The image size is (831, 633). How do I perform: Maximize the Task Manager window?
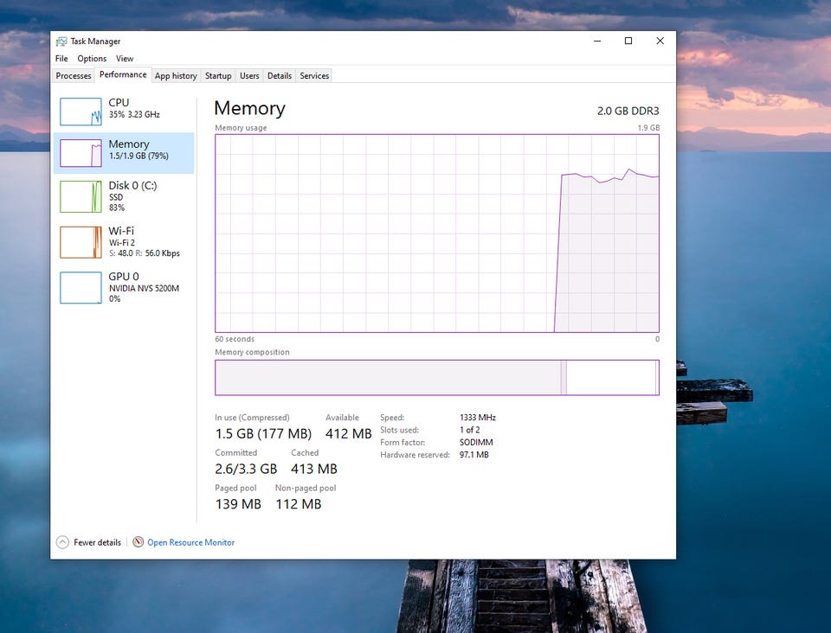click(x=628, y=41)
